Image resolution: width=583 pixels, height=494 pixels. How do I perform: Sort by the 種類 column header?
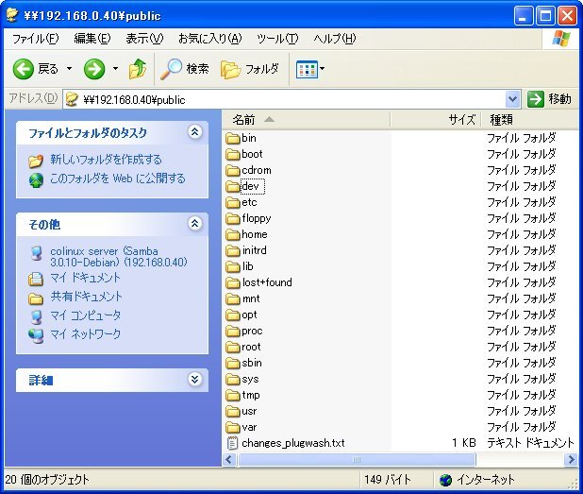point(529,120)
